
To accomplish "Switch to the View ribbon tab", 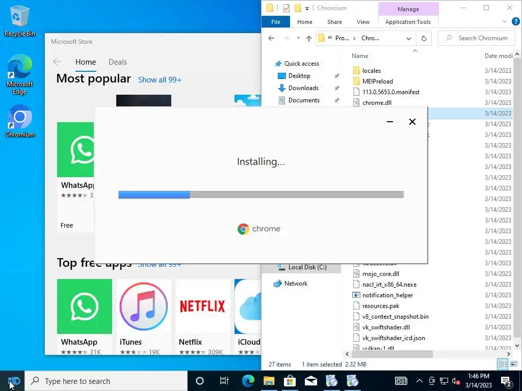I will click(x=363, y=22).
